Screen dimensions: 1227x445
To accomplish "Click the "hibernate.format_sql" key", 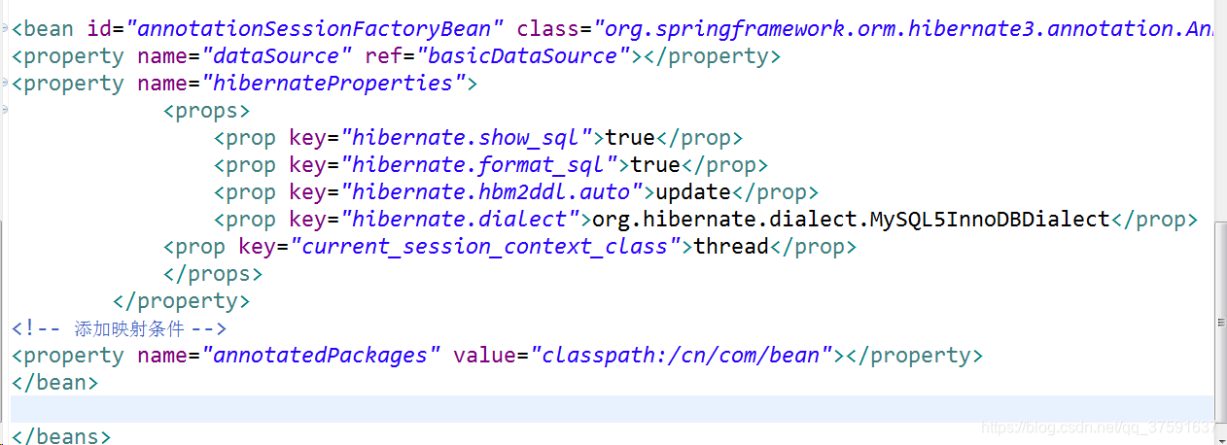I will coord(478,165).
